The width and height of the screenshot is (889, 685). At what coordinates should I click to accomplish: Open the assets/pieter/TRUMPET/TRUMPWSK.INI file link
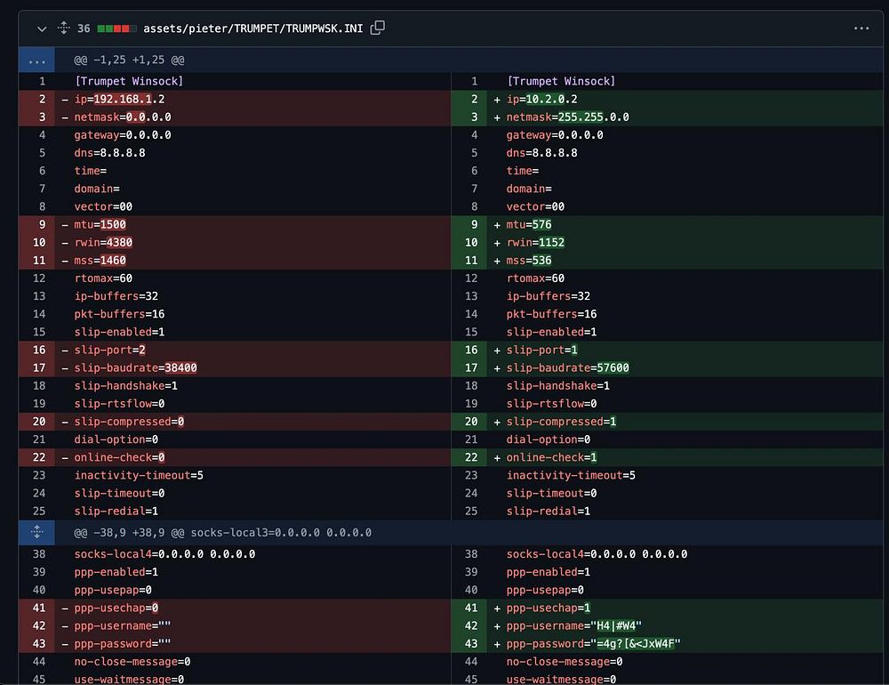252,28
